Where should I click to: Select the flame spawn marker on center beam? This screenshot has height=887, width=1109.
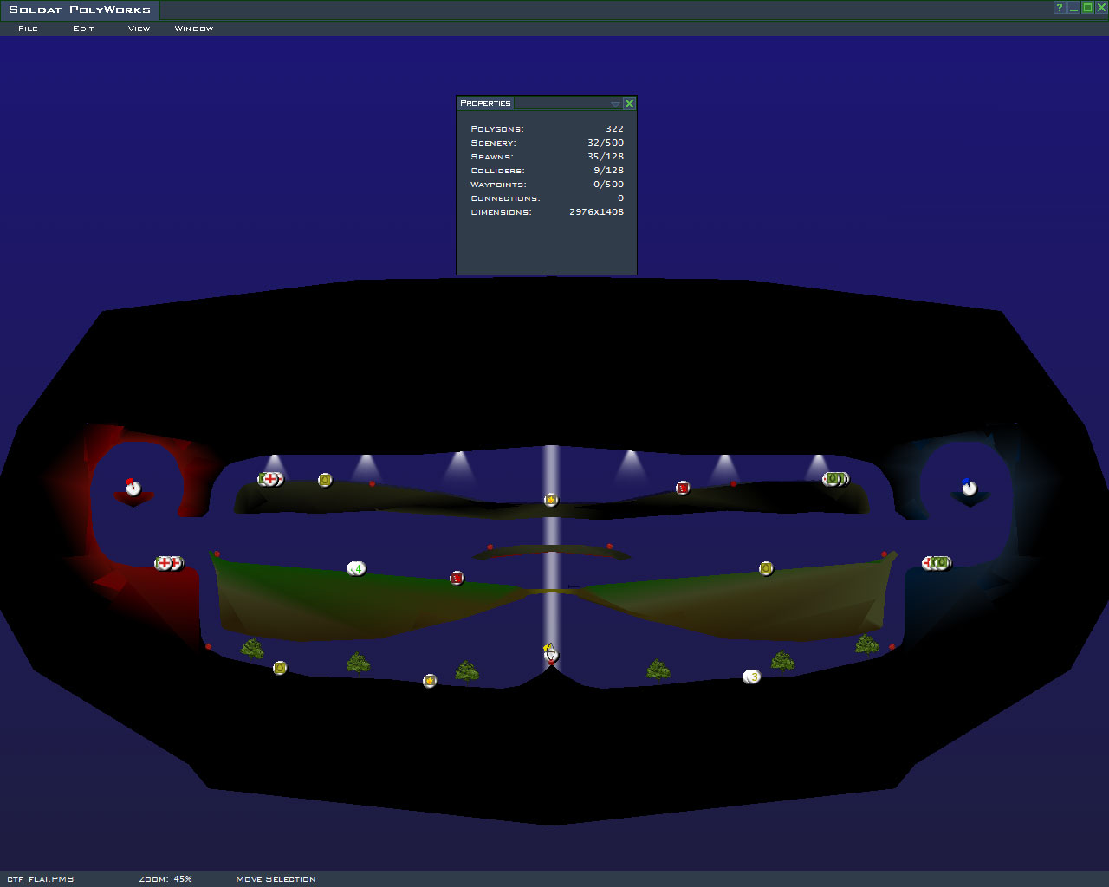pos(551,500)
